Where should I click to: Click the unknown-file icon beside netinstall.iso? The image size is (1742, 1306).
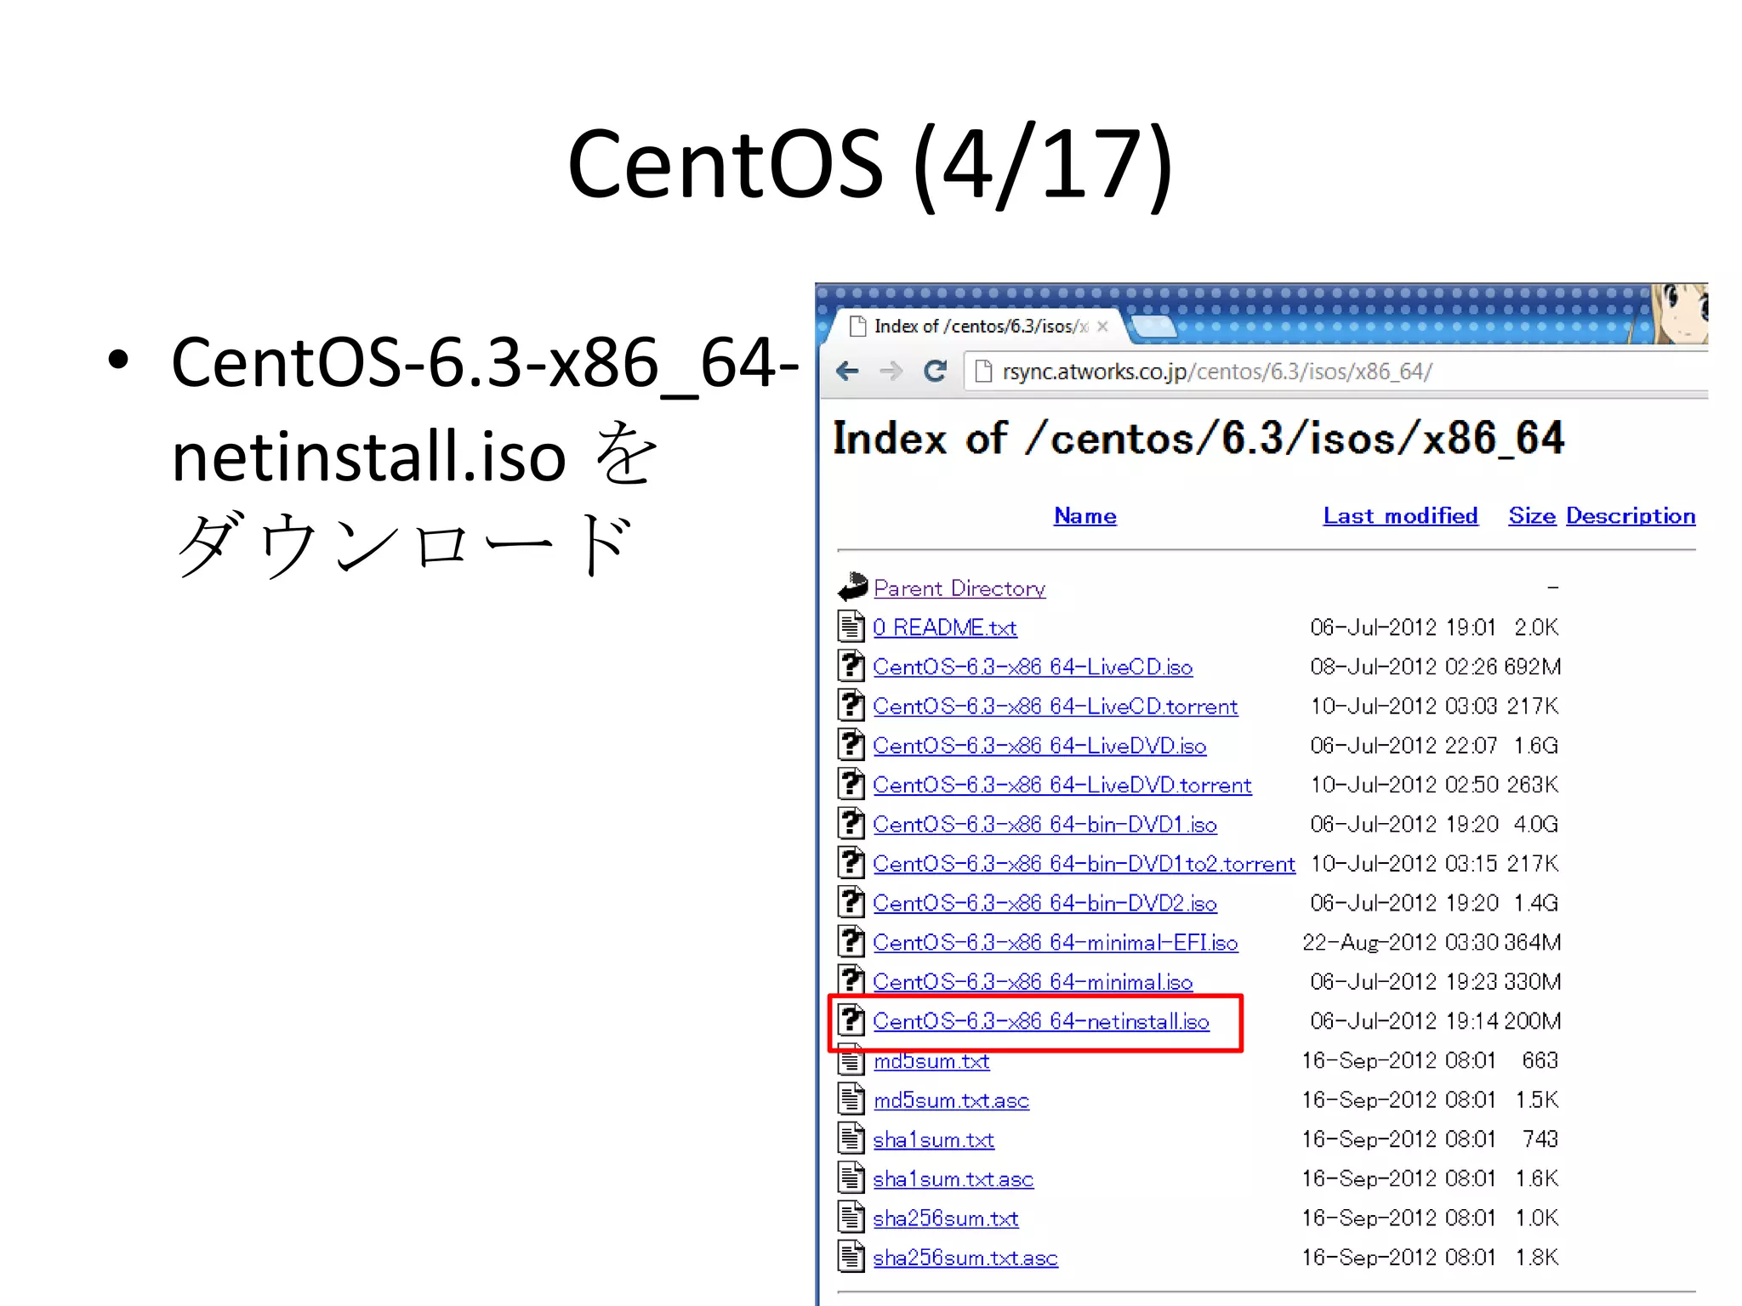851,1019
